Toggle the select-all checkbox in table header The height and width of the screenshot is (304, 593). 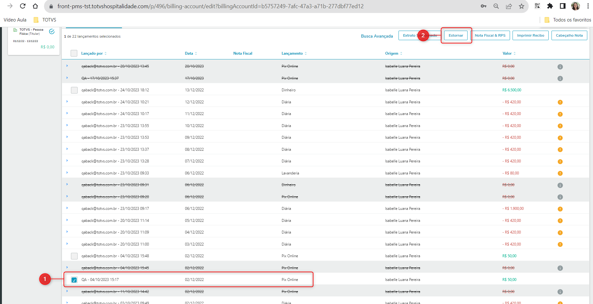pos(74,53)
